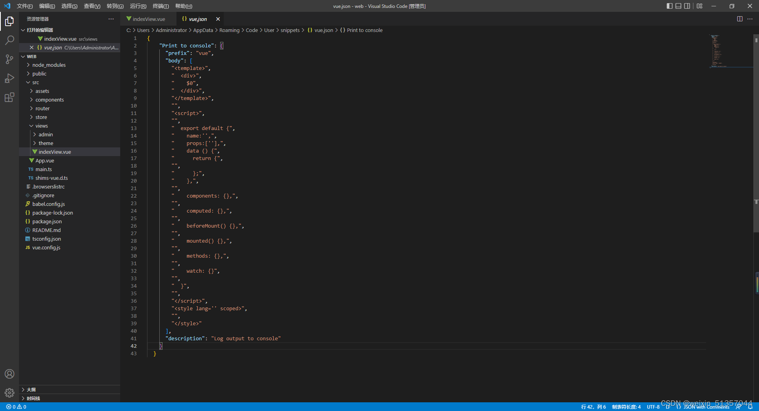This screenshot has height=411, width=759.
Task: Open package-lock.json file
Action: pos(70,213)
